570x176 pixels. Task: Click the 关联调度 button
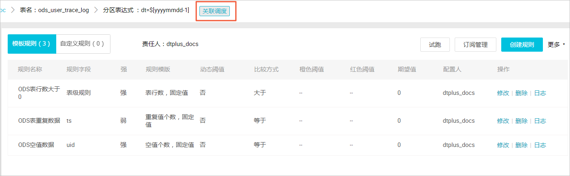coord(214,11)
